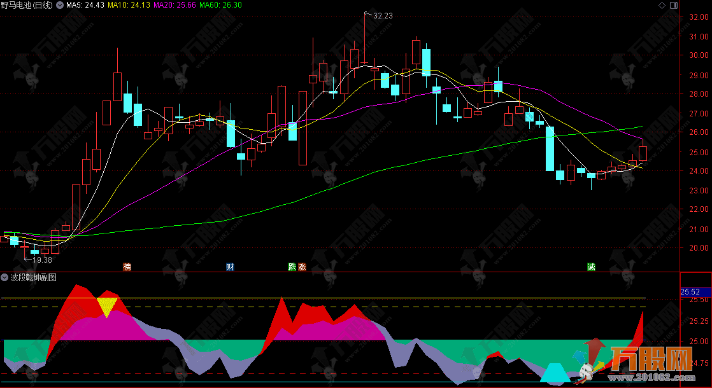Click the 财 financial marker icon

[230, 267]
